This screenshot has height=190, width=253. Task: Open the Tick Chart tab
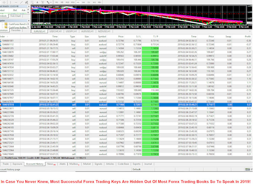pyautogui.click(x=16, y=16)
